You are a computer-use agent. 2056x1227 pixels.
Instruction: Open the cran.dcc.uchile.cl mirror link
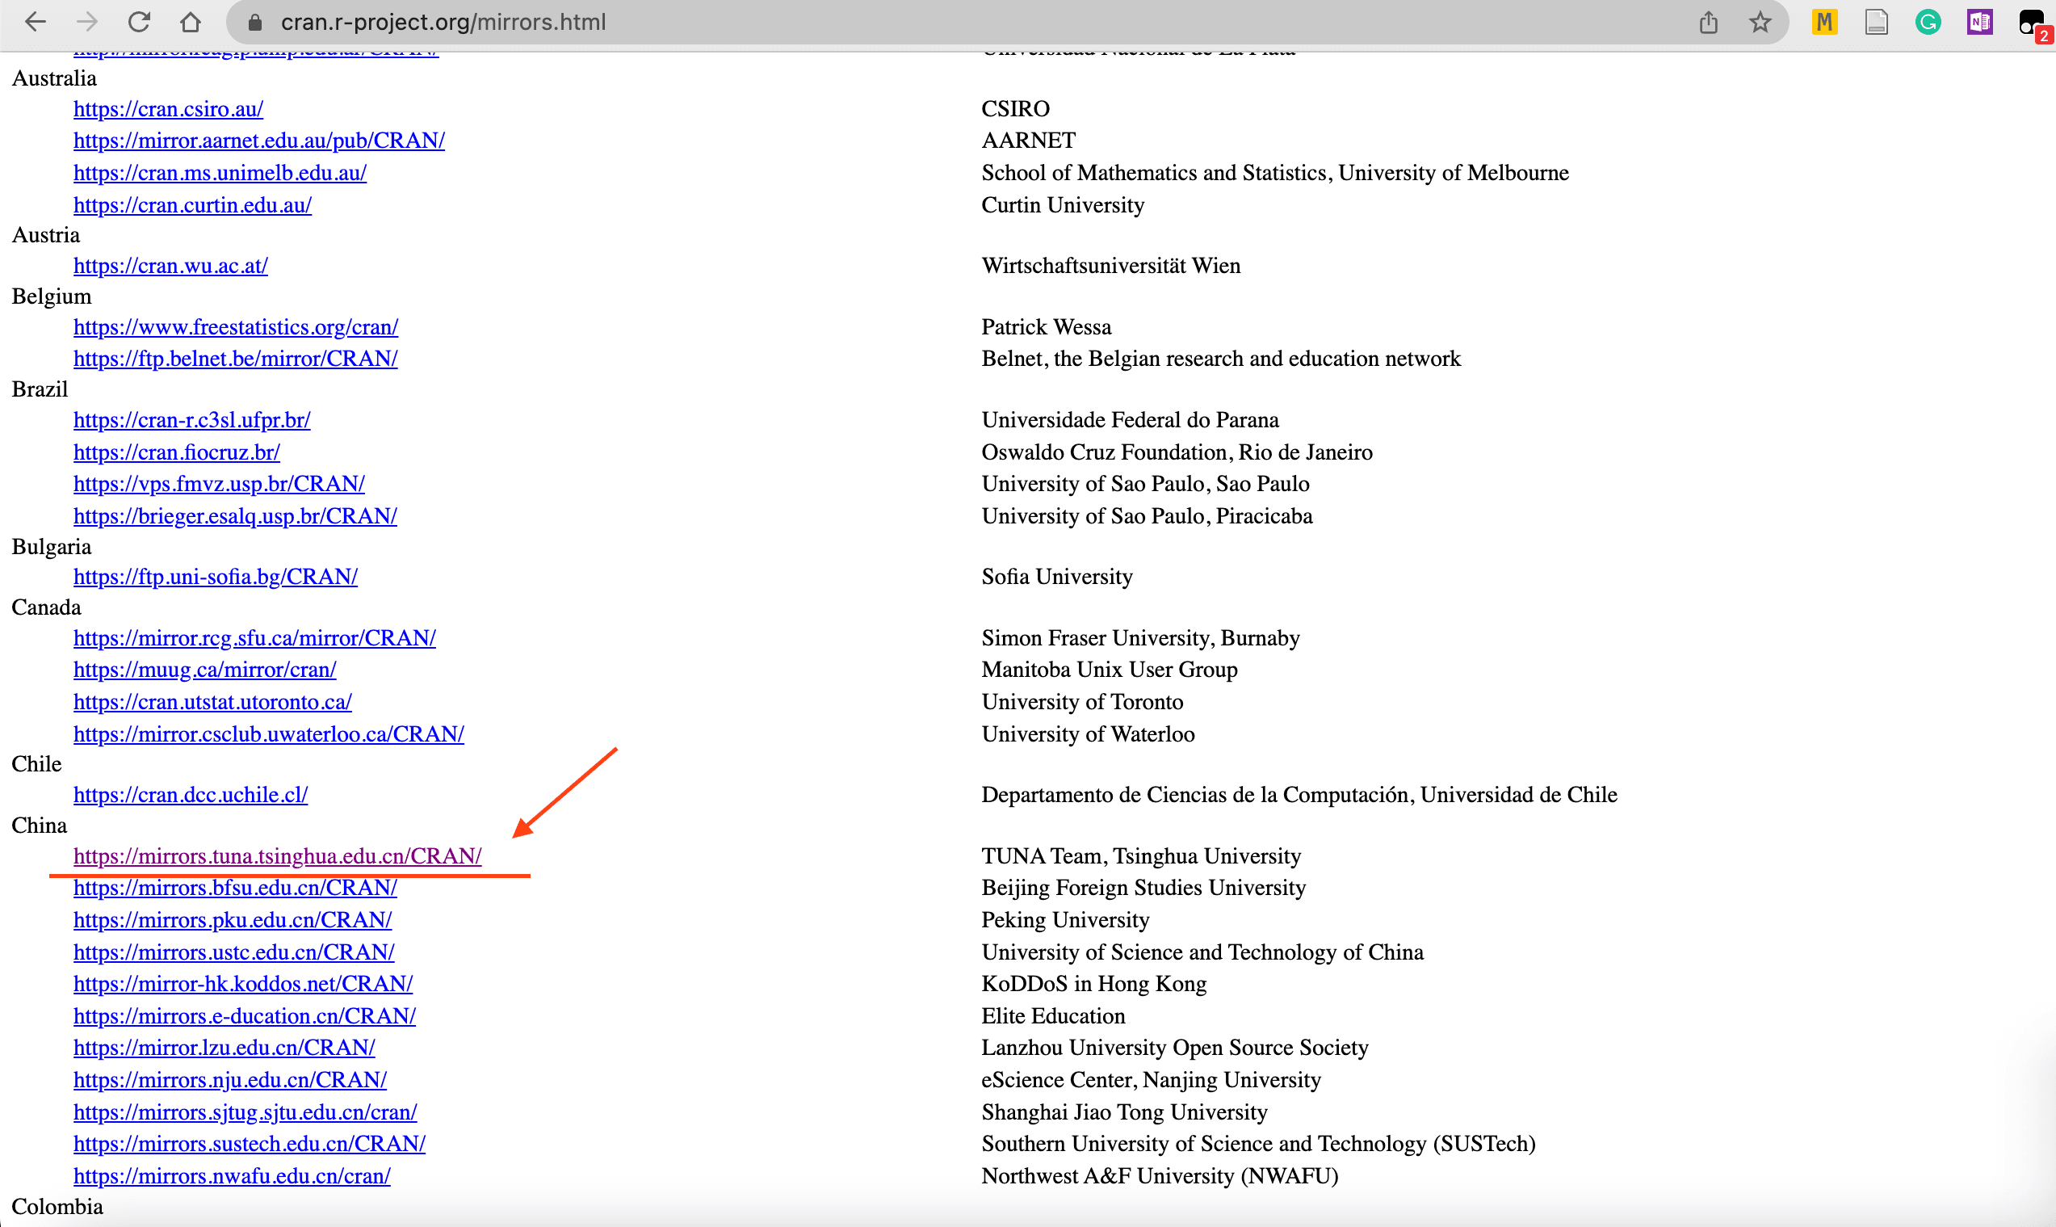(191, 795)
